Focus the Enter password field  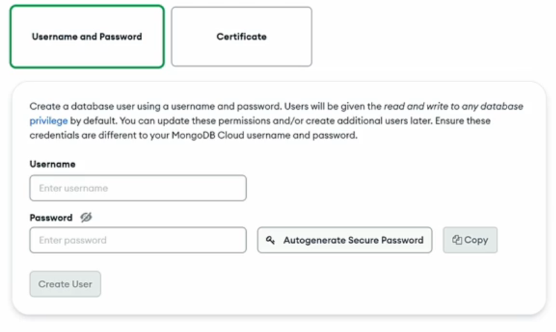click(x=138, y=240)
